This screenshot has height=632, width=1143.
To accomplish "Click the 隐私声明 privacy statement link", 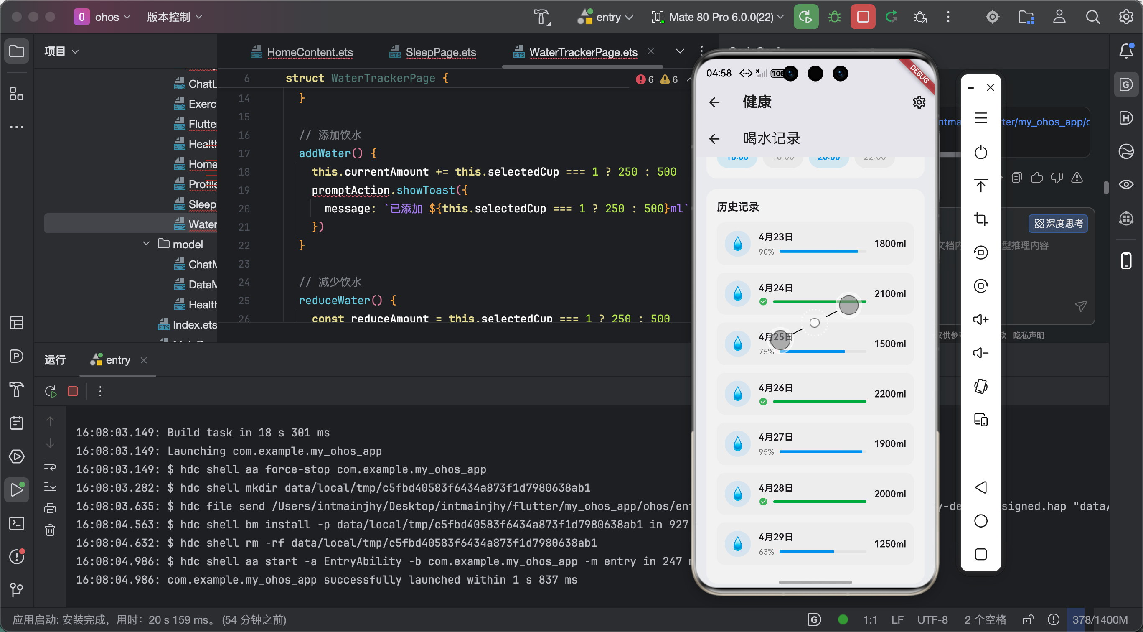I will (x=1029, y=336).
